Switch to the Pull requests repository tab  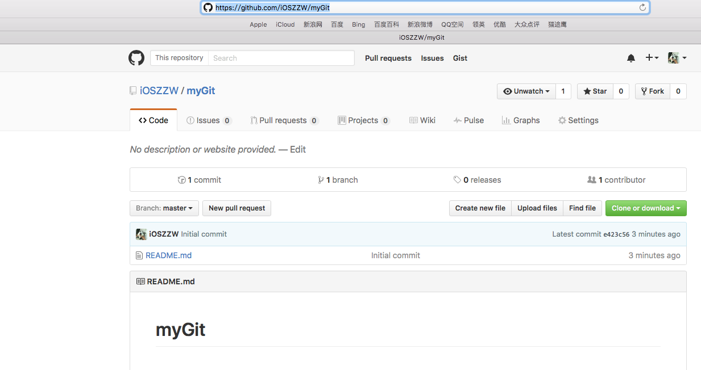[x=284, y=120]
